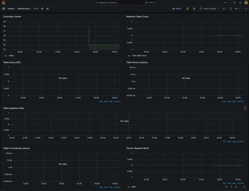Image resolution: width=249 pixels, height=191 pixels.
Task: Sort Table Query Latency legend by max
Action: (229, 101)
